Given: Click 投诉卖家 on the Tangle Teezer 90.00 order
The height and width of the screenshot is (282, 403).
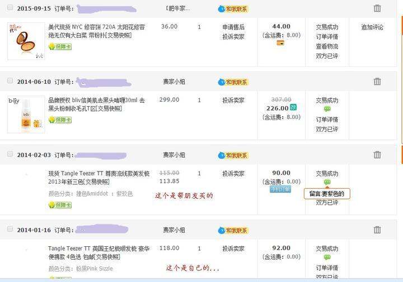Looking at the screenshot, I should point(233,174).
